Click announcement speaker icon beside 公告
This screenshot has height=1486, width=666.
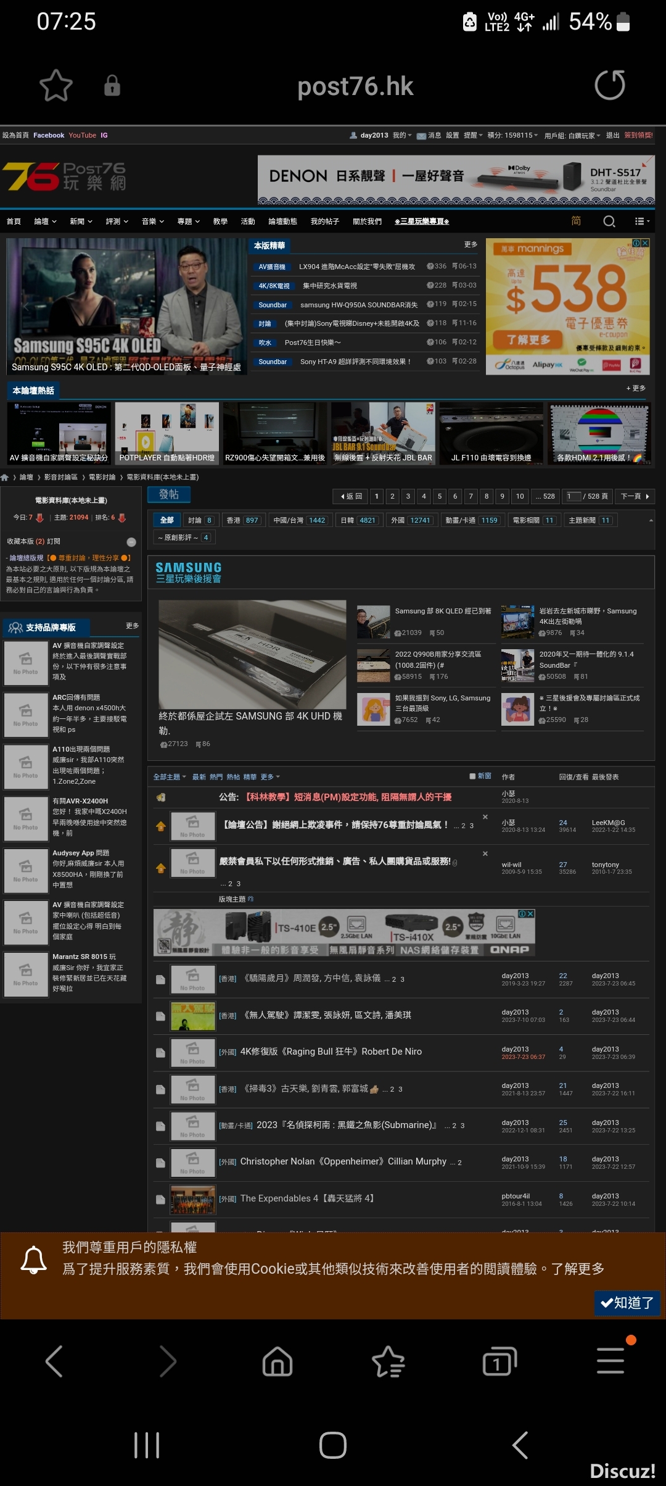click(x=161, y=797)
